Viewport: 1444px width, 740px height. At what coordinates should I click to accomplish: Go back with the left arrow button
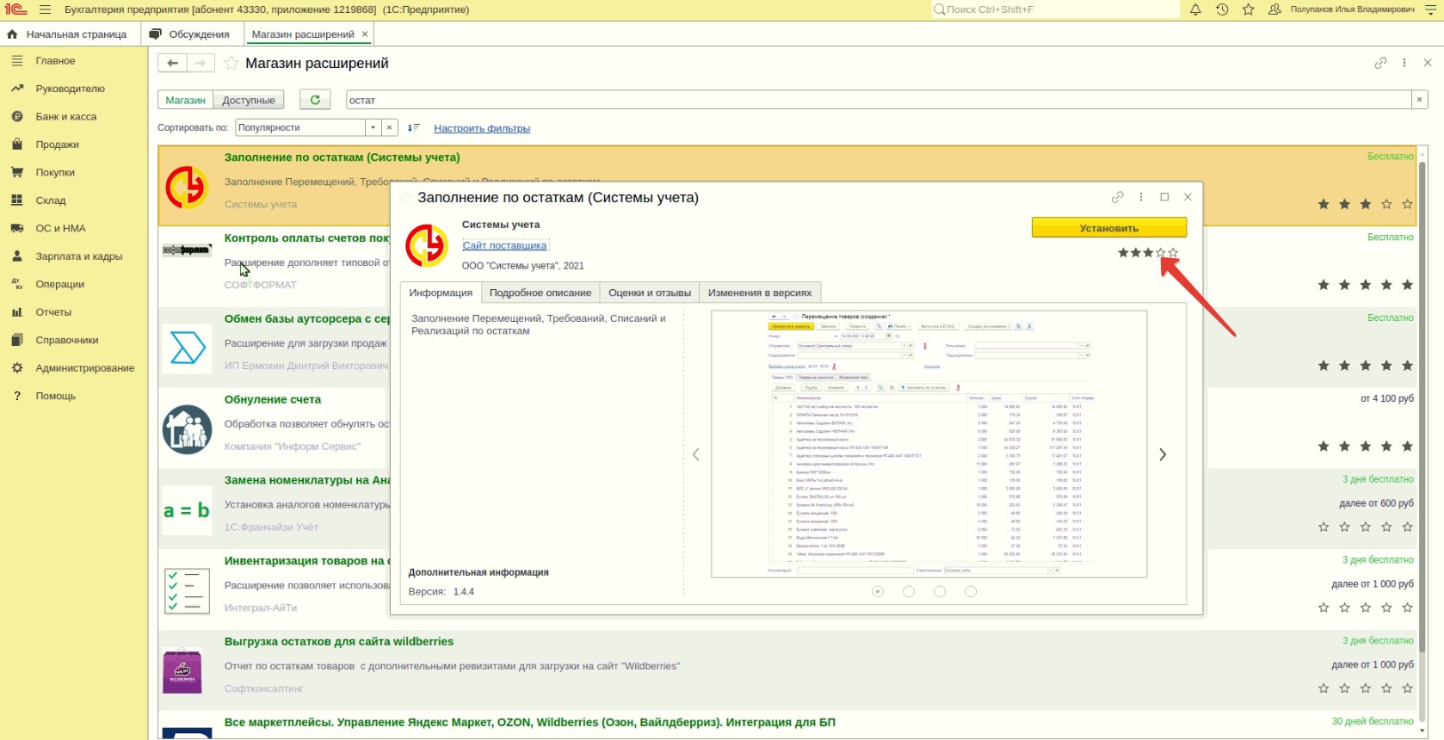[172, 63]
